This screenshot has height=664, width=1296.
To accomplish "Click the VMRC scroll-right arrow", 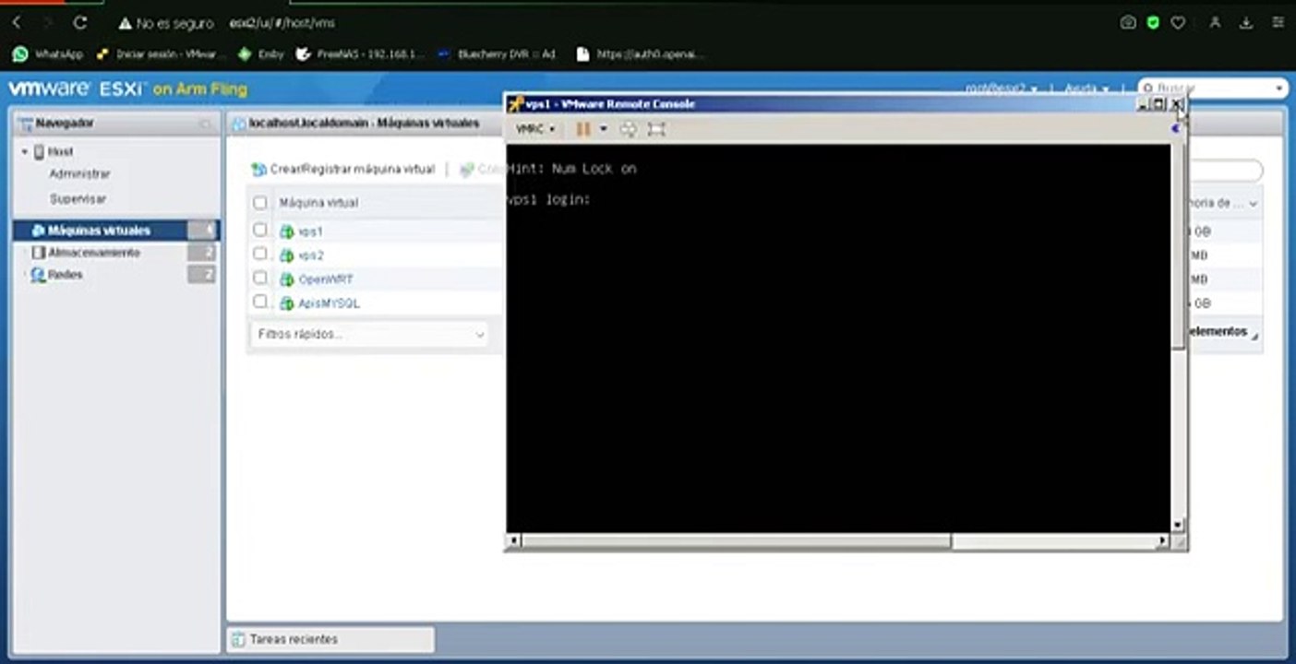I will [x=1163, y=541].
